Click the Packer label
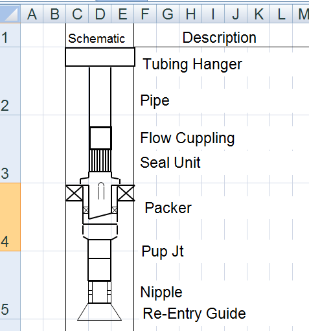309x331 pixels. 168,208
